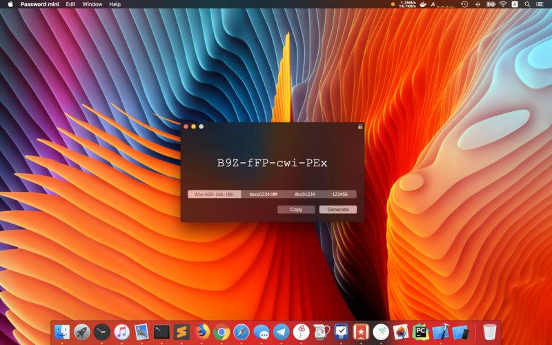Open Firefox from the Dock
This screenshot has width=552, height=345.
(201, 332)
